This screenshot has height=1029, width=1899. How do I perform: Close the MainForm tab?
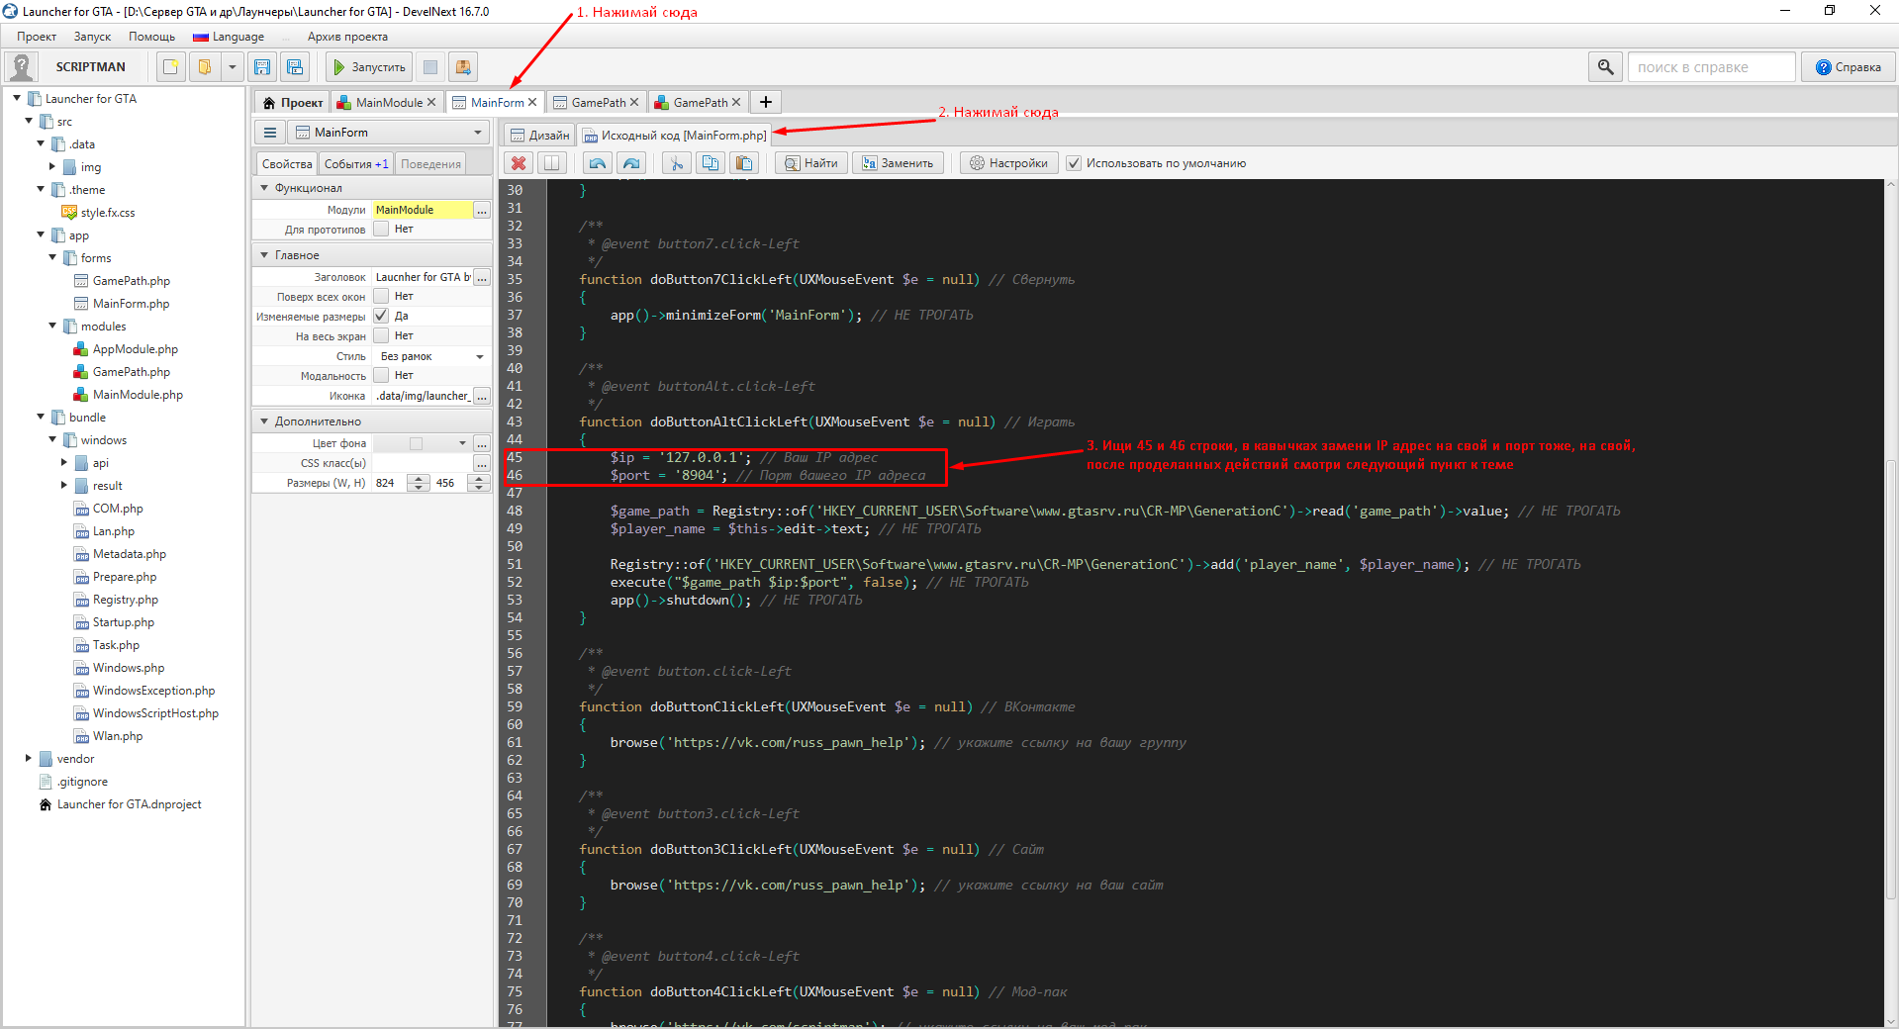tap(532, 102)
